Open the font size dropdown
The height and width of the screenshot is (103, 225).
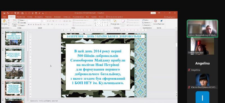coord(46,21)
